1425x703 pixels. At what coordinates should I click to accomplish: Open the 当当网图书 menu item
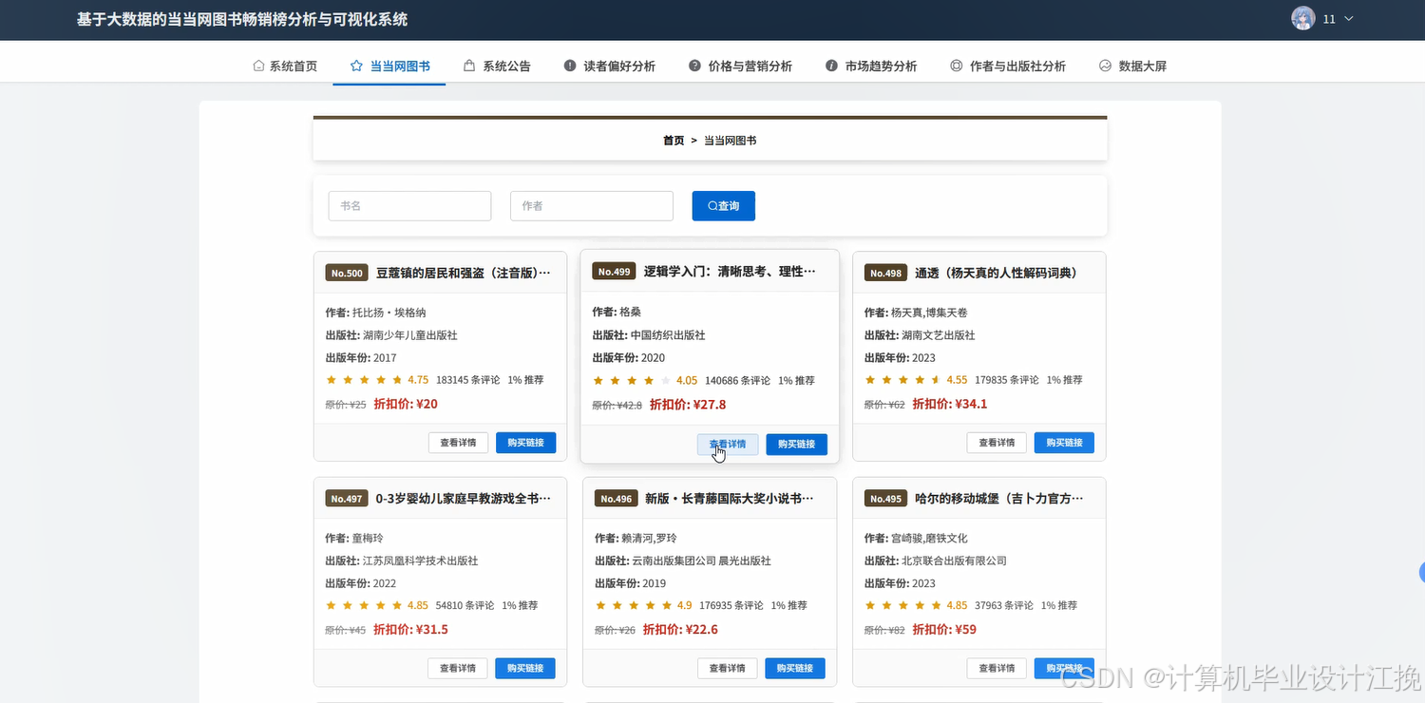pyautogui.click(x=389, y=66)
